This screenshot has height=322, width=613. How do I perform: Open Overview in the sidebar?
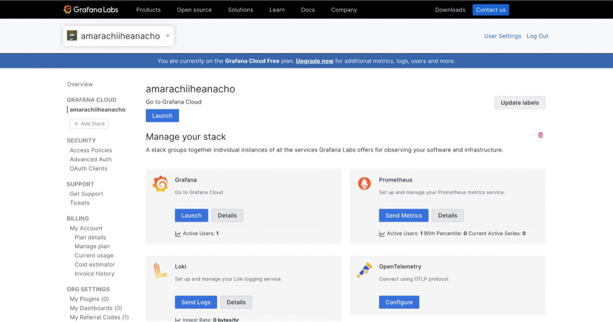80,84
